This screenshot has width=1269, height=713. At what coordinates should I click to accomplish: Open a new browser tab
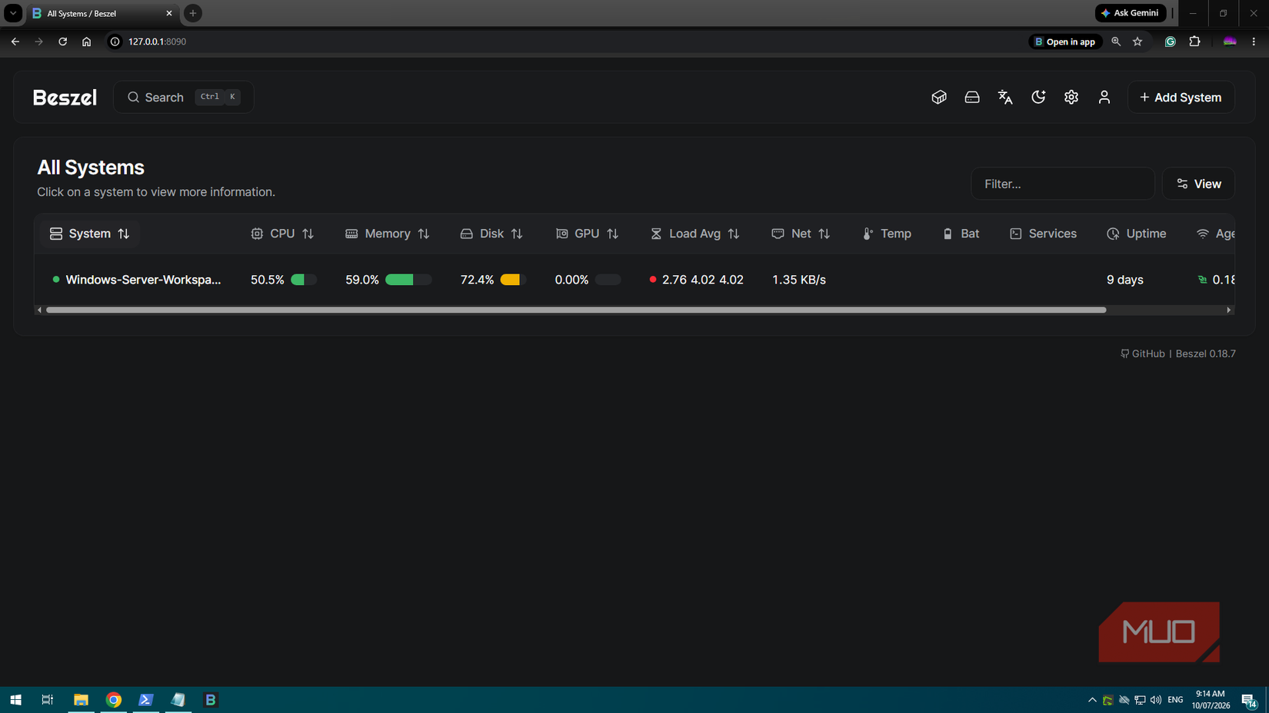tap(193, 13)
